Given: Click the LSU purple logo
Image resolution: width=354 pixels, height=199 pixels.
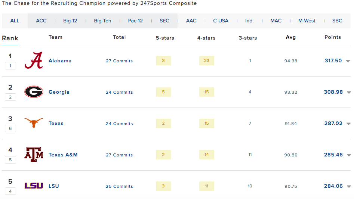Looking at the screenshot, I should [x=34, y=186].
